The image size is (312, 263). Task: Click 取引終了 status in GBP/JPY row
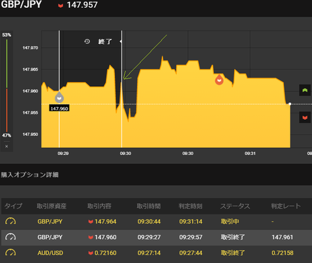point(233,237)
